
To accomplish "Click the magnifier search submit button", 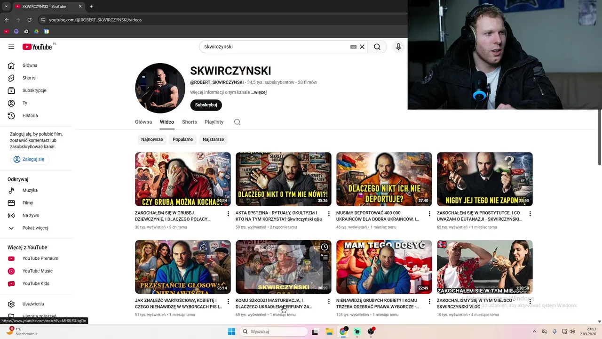I will [377, 47].
